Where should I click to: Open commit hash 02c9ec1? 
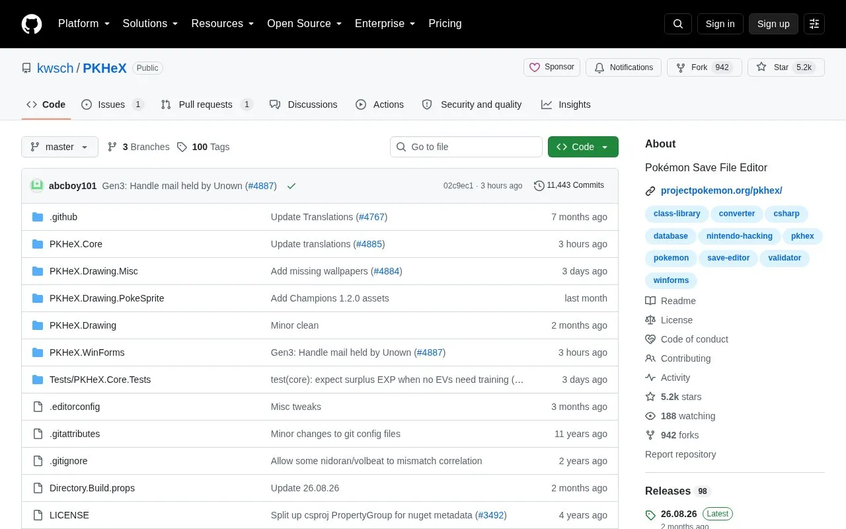coord(459,186)
